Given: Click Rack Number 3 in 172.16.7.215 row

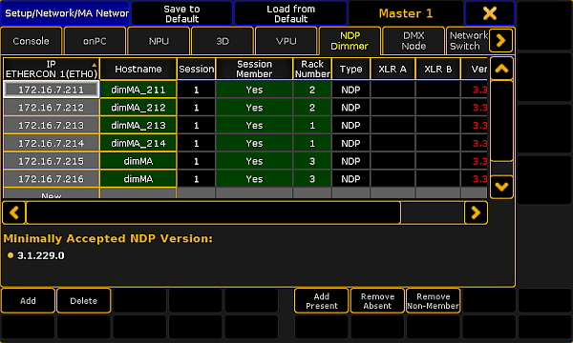Looking at the screenshot, I should click(x=312, y=161).
